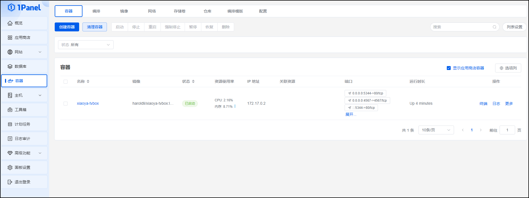This screenshot has height=198, width=529.
Task: Select page number 1 in pagination
Action: pos(472,130)
